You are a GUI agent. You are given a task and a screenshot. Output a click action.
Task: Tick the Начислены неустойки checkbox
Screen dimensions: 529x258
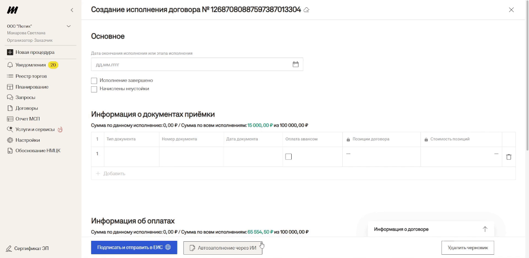94,89
